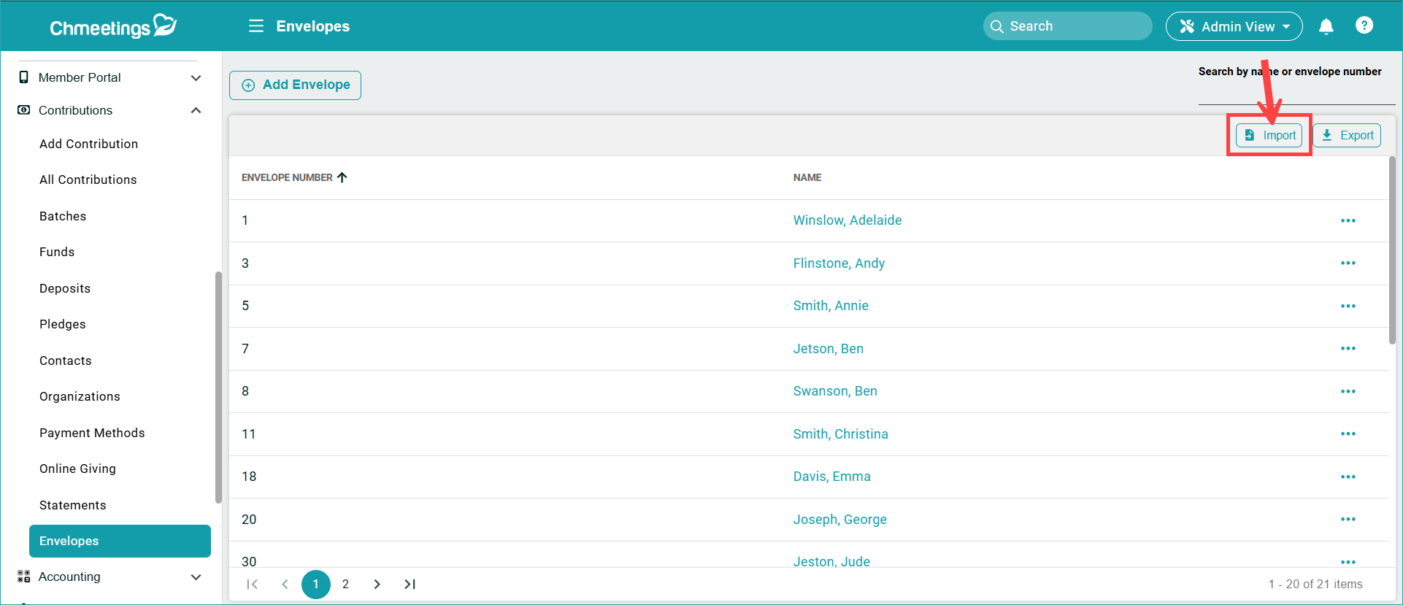Click the top Search field
Image resolution: width=1403 pixels, height=605 pixels.
[x=1067, y=26]
